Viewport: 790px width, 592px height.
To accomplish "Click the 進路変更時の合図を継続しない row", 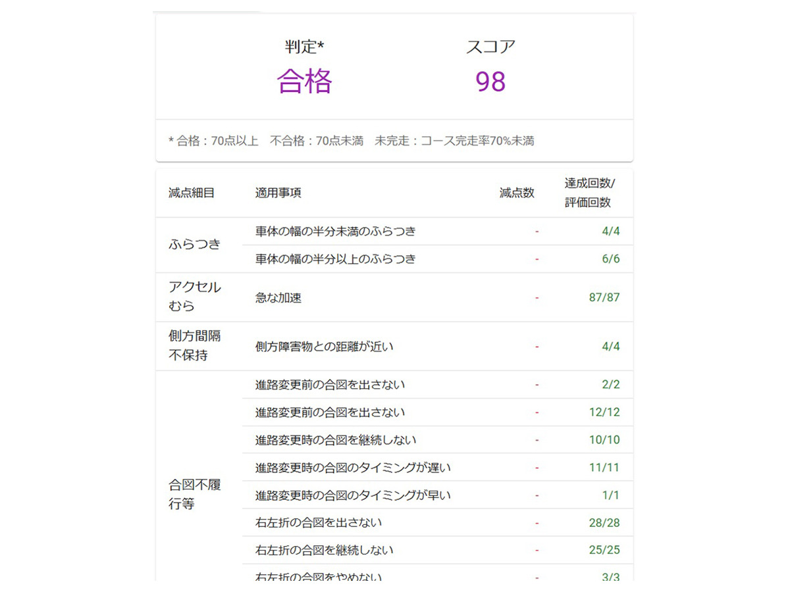I will 336,440.
